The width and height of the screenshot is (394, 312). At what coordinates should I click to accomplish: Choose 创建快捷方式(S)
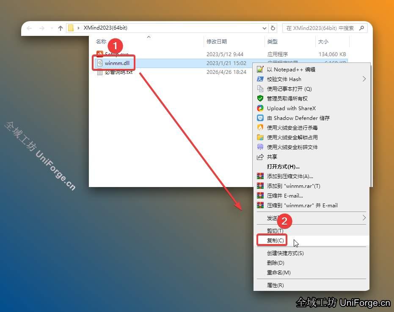click(311, 253)
